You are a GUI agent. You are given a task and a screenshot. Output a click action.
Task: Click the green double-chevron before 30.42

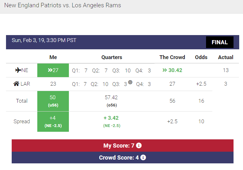[165, 70]
